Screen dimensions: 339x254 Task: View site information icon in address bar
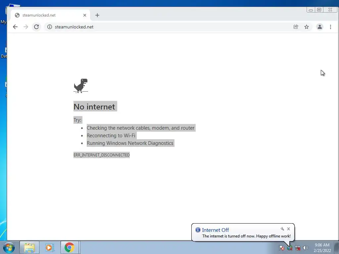pos(50,27)
